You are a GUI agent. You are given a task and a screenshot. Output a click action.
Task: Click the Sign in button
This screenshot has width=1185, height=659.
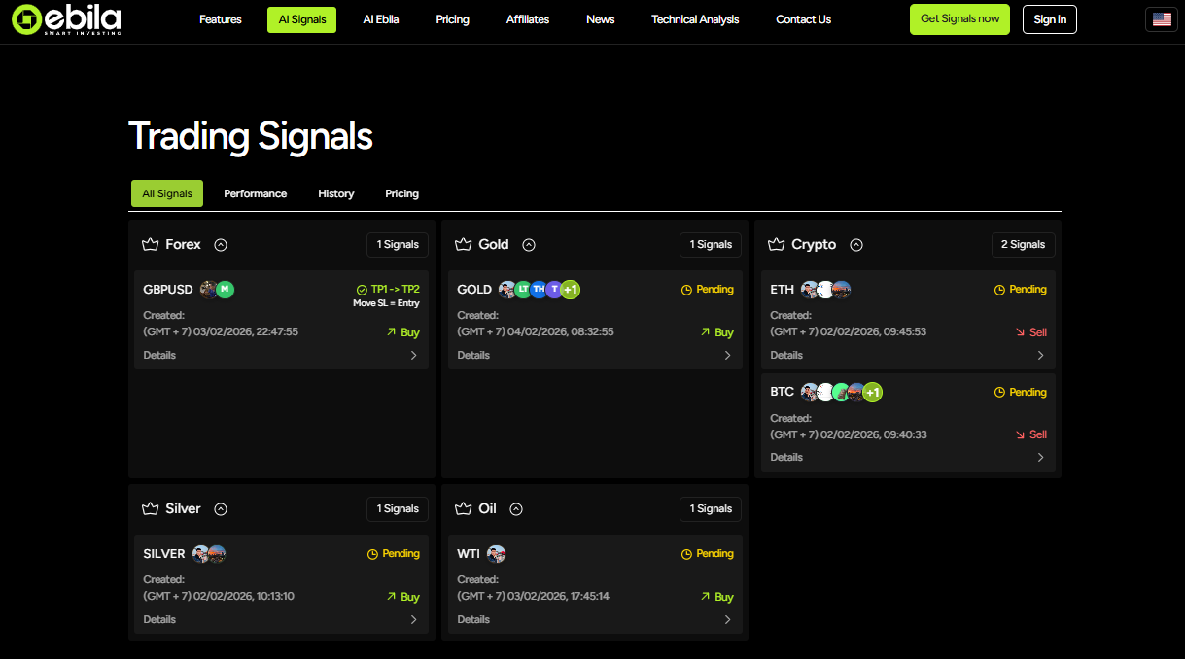(1049, 19)
